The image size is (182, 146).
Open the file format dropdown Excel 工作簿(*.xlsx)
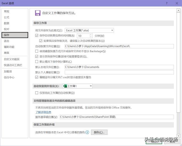(89, 31)
